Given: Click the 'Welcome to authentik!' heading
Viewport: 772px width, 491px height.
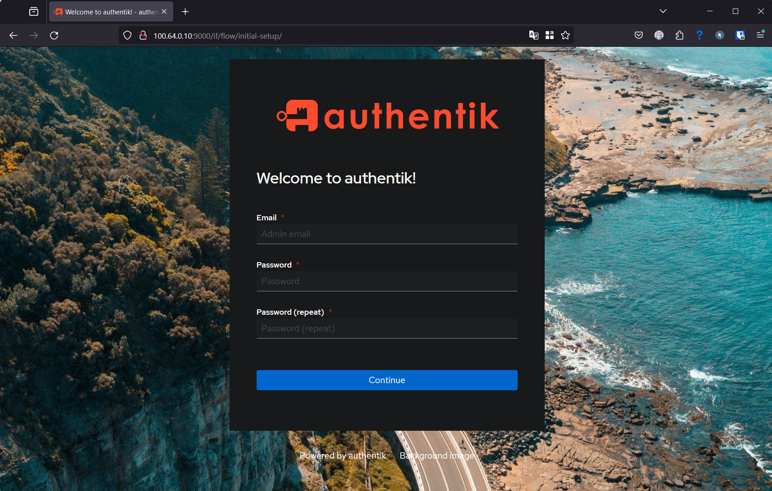Looking at the screenshot, I should point(336,178).
